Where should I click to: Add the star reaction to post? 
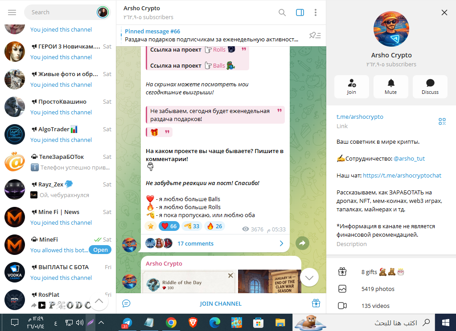point(151,226)
